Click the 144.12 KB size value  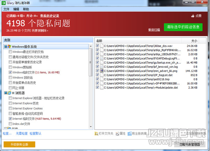click(x=191, y=71)
